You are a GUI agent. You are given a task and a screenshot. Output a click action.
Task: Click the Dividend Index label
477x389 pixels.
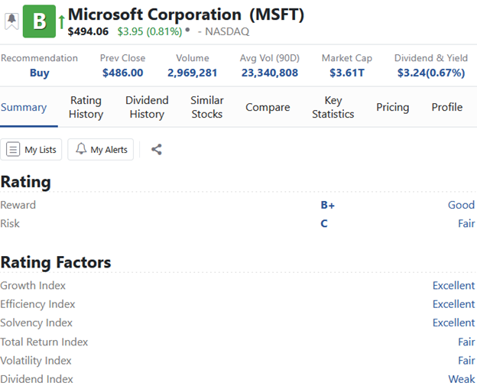(x=37, y=379)
